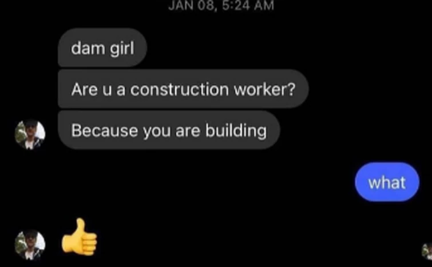This screenshot has width=432, height=267.
Task: Click the word 'construction' in the message
Action: tap(179, 89)
